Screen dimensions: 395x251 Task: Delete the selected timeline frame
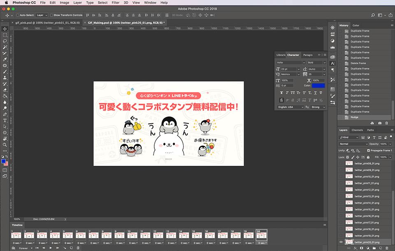(x=78, y=248)
